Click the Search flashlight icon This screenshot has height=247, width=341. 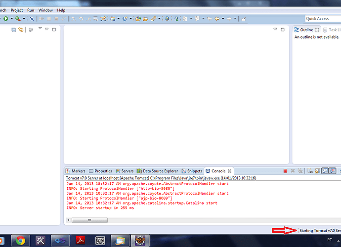click(153, 19)
